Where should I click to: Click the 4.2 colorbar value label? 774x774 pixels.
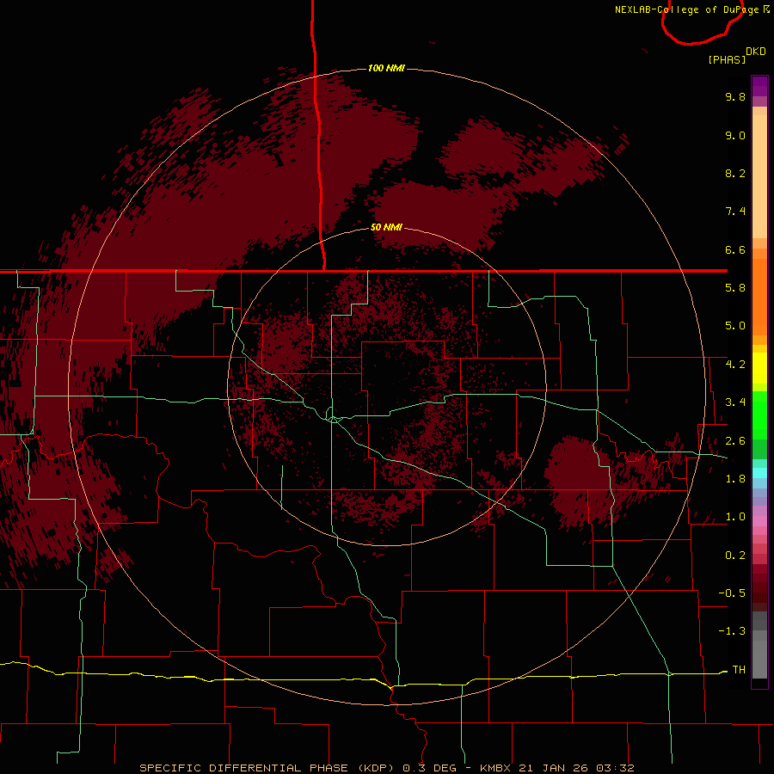click(x=735, y=365)
